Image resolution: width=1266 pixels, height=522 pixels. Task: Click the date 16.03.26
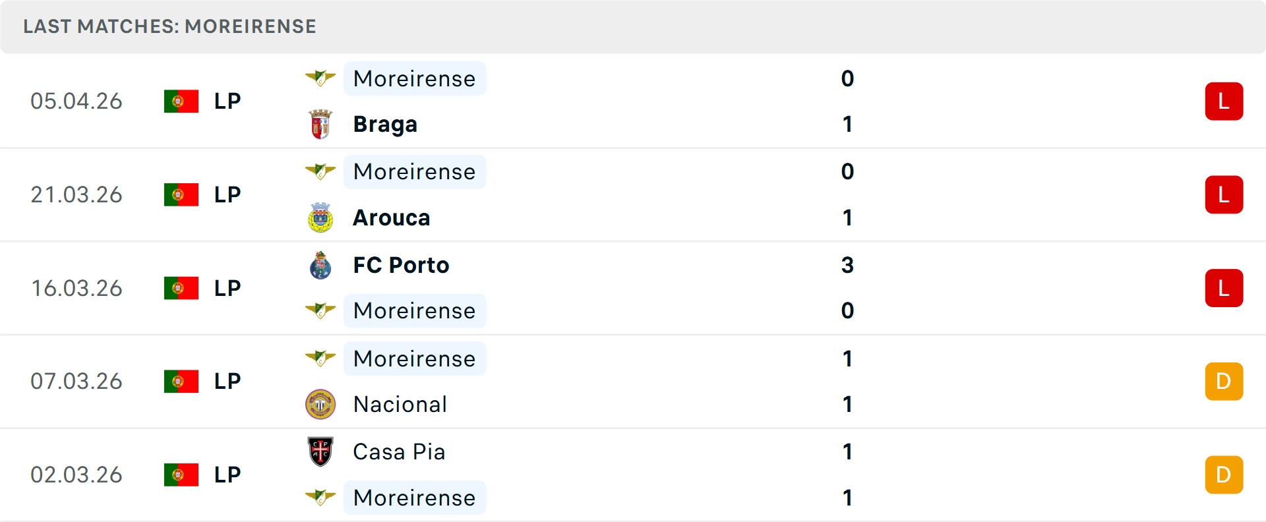click(76, 288)
